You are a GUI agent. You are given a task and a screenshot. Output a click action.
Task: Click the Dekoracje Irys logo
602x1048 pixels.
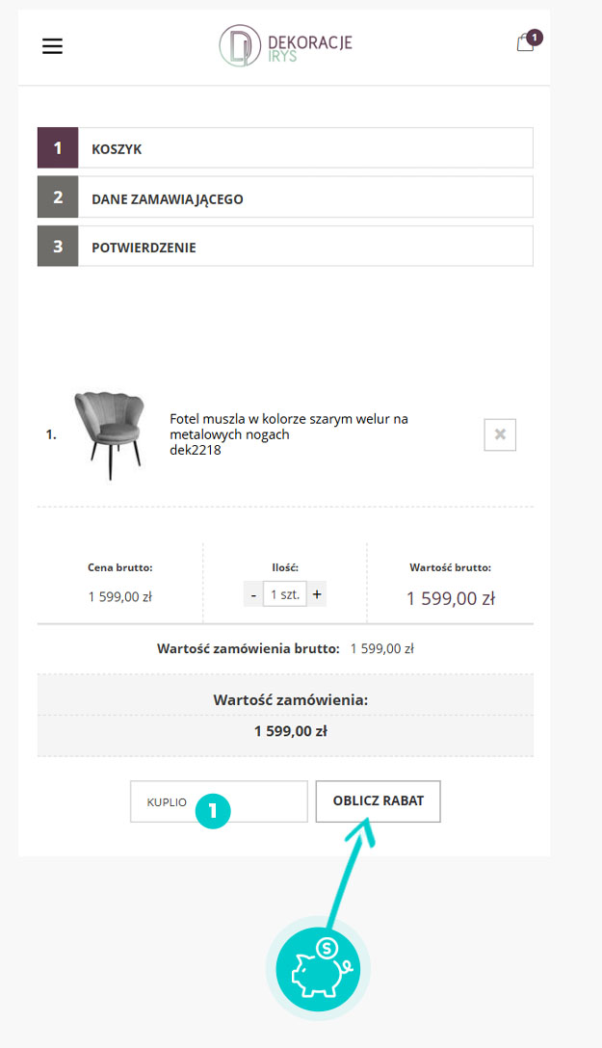(x=285, y=46)
